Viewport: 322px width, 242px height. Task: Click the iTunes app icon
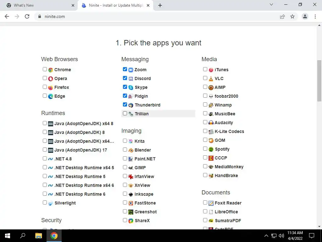click(x=211, y=70)
